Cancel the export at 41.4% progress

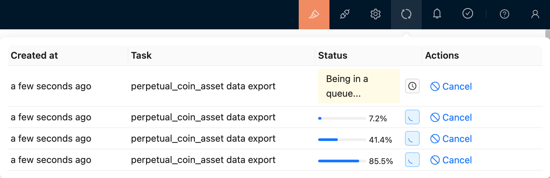pyautogui.click(x=451, y=139)
